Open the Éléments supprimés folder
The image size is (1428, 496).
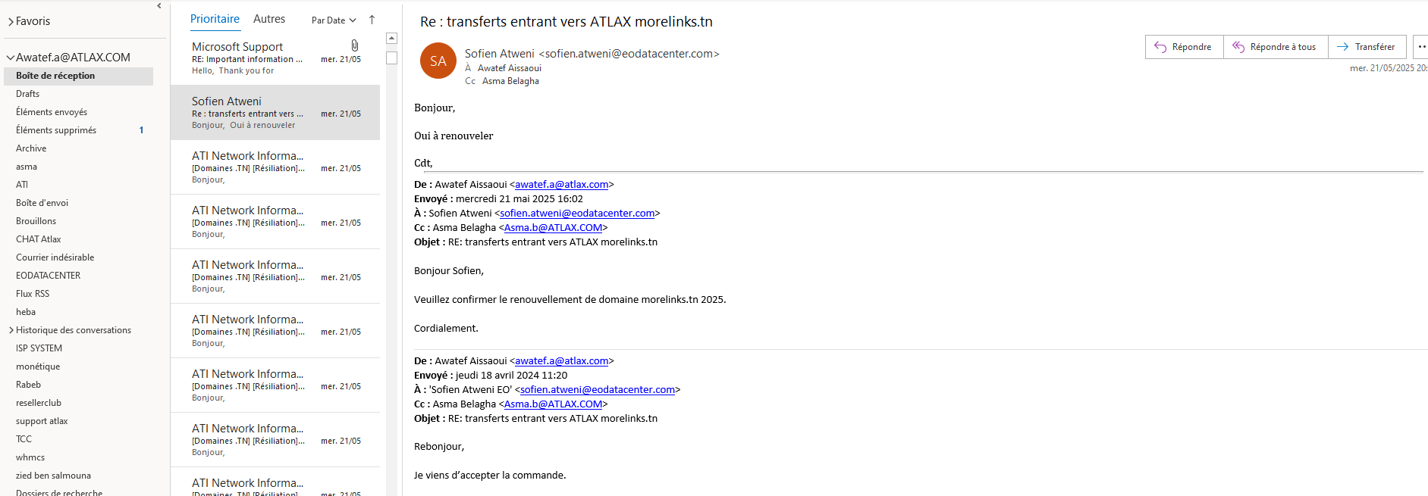(56, 130)
